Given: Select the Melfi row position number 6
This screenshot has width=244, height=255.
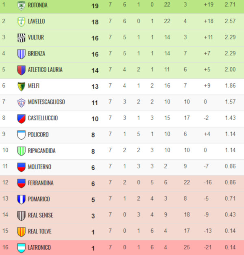Looking at the screenshot, I should 4,85.
